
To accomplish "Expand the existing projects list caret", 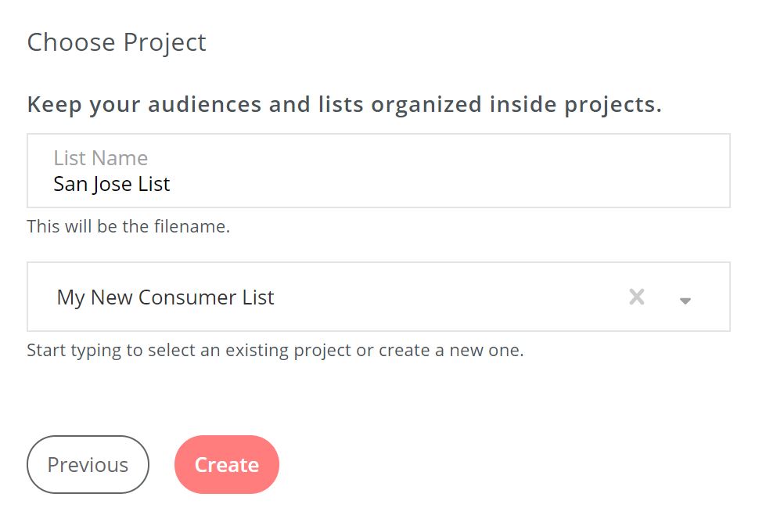I will 685,300.
